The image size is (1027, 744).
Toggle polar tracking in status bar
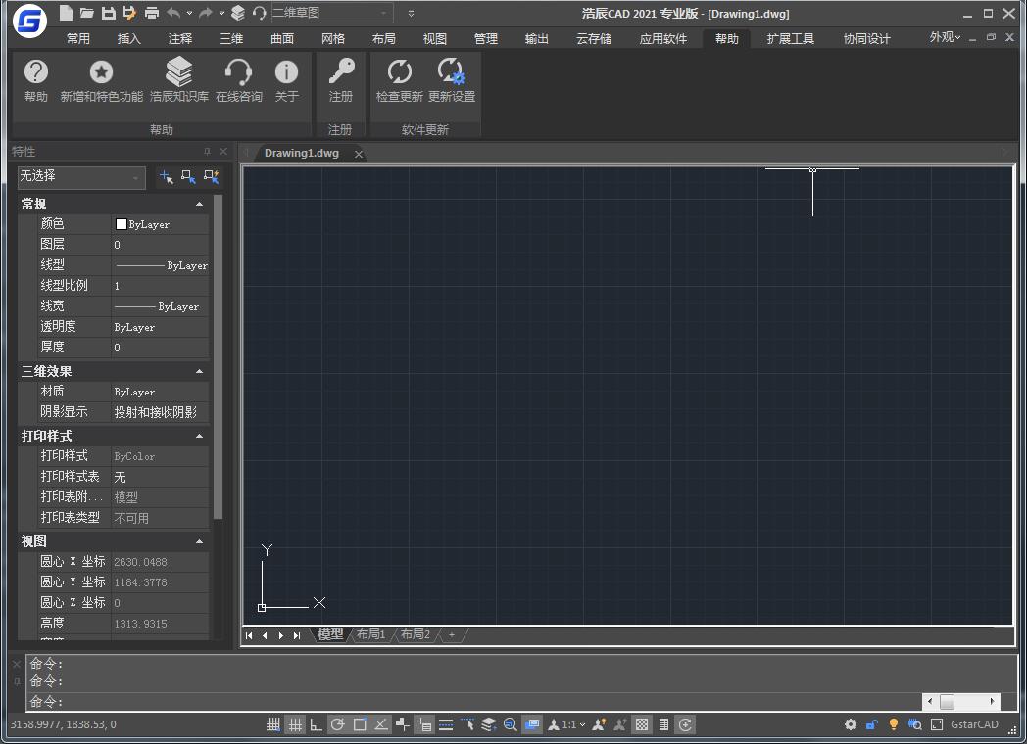337,724
